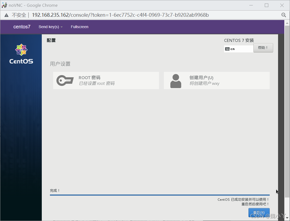Click the centos7 title in navbar

click(22, 27)
